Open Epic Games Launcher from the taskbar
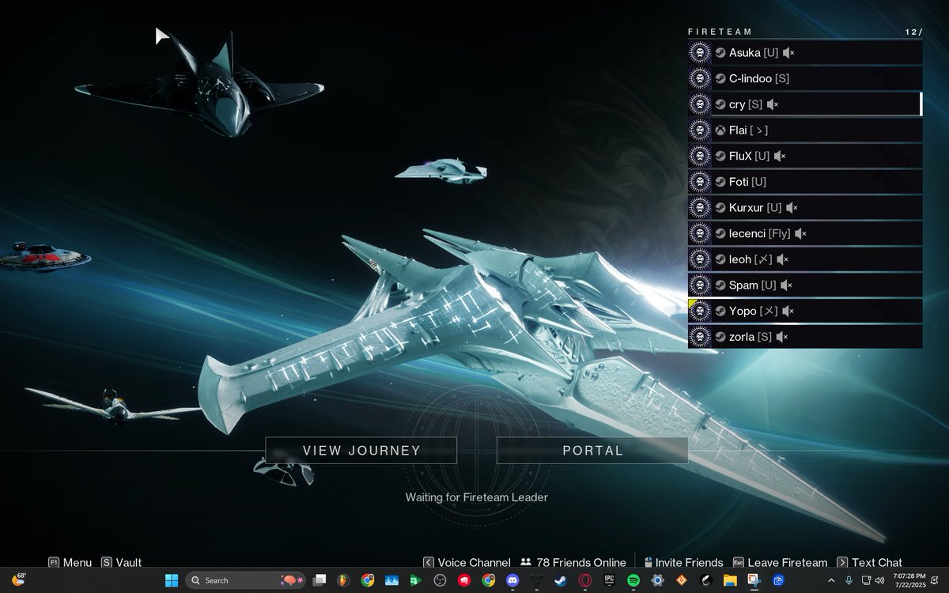This screenshot has width=949, height=593. tap(609, 580)
